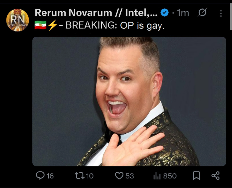Image resolution: width=232 pixels, height=188 pixels.
Task: Click the like count 53
Action: [130, 176]
